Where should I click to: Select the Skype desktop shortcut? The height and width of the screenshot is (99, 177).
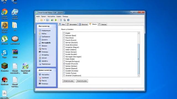click(4, 54)
